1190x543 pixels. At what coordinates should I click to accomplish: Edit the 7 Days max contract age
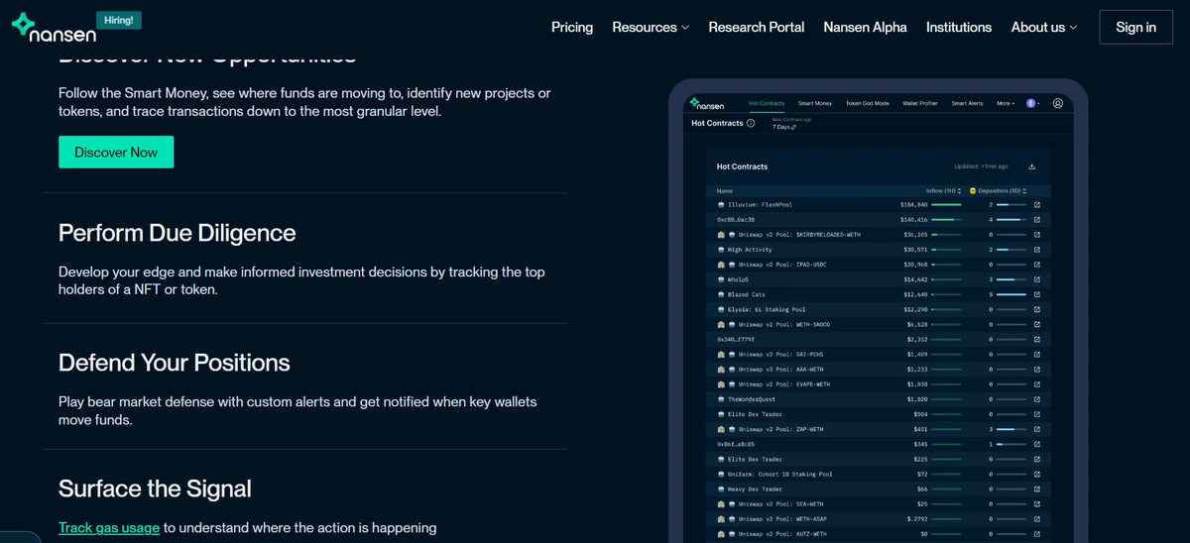pos(784,127)
